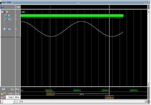Click the 12000000 ns timeline label

click(105, 90)
